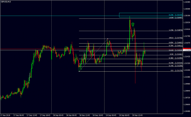Image resolution: width=191 pixels, height=117 pixels.
Task: Click the 18 Sep 00:45 time label
Action: (x=58, y=115)
